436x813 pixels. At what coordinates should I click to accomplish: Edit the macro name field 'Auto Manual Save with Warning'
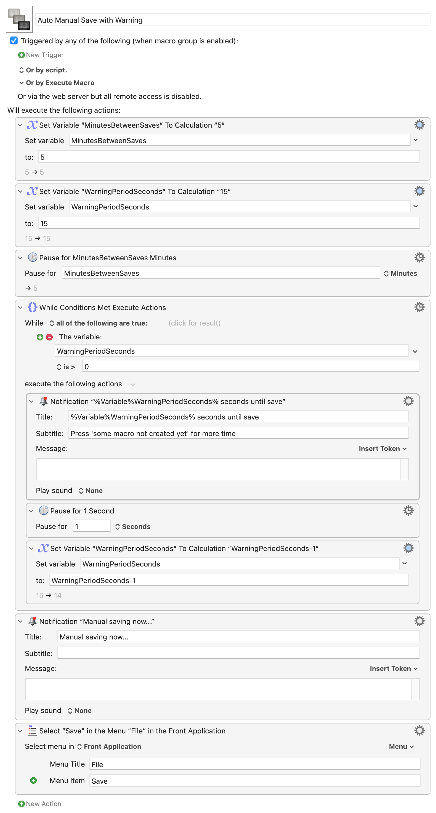[x=233, y=20]
